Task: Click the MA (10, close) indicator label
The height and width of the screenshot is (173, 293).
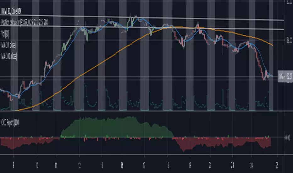Action: click(8, 45)
